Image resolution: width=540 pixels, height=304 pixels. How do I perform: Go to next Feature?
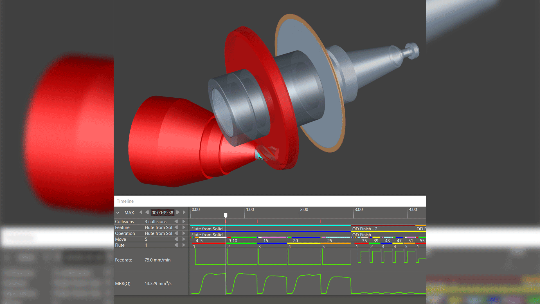[x=183, y=227]
